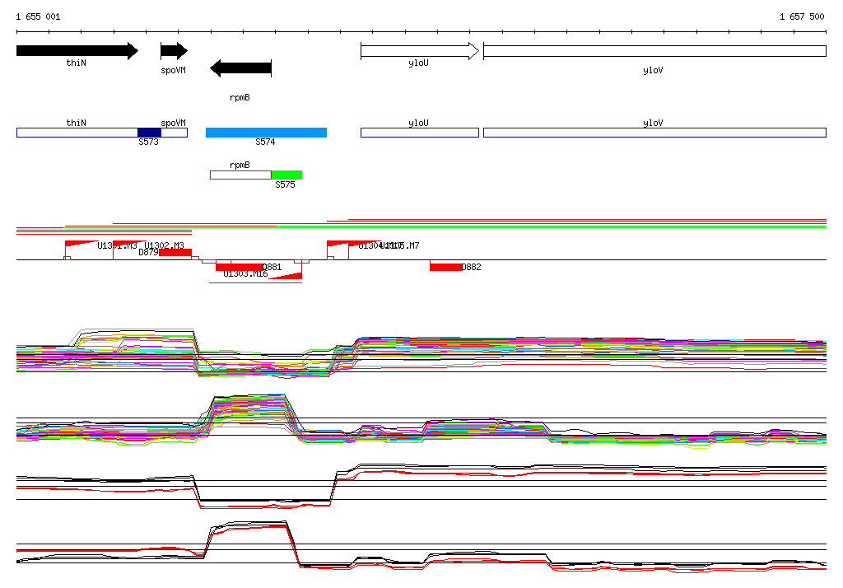Viewport: 843px width, 588px height.
Task: Click the start coordinate 1 655 001
Action: 38,16
